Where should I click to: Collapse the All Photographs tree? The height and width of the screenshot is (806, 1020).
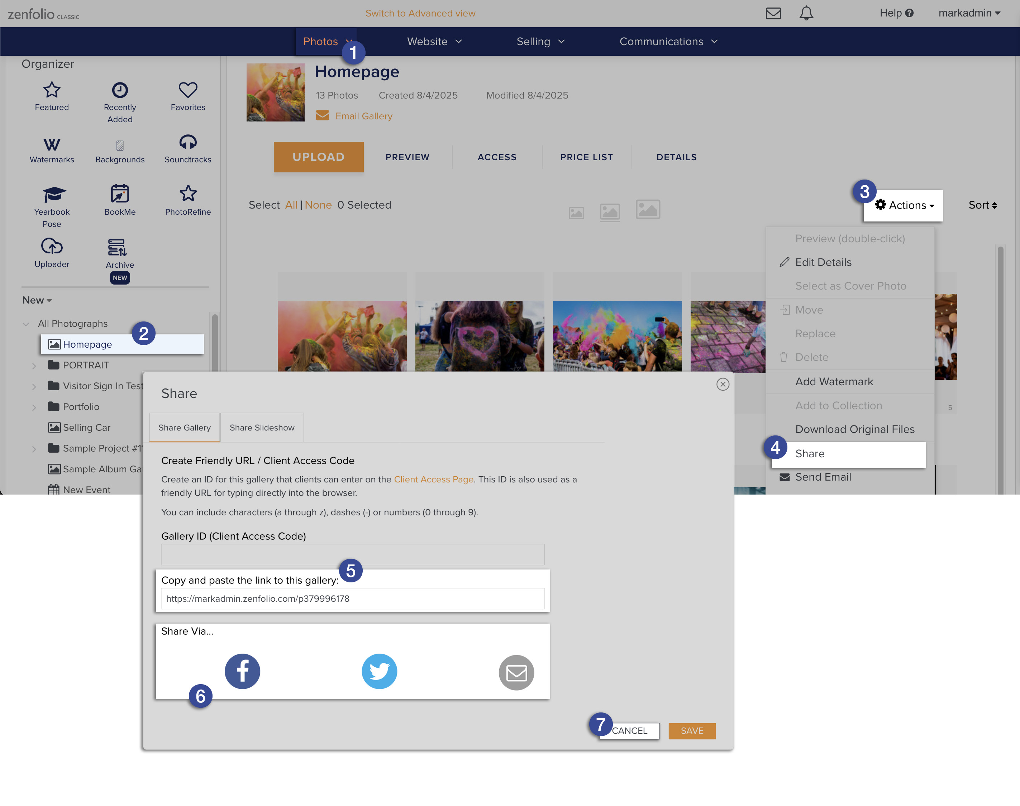(26, 324)
